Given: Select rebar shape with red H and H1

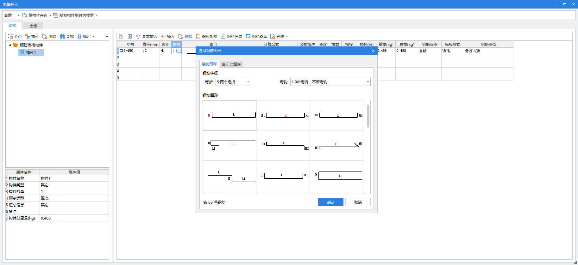Looking at the screenshot, I should [x=283, y=176].
